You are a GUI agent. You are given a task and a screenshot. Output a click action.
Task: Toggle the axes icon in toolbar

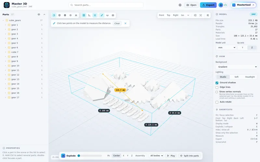click(89, 15)
